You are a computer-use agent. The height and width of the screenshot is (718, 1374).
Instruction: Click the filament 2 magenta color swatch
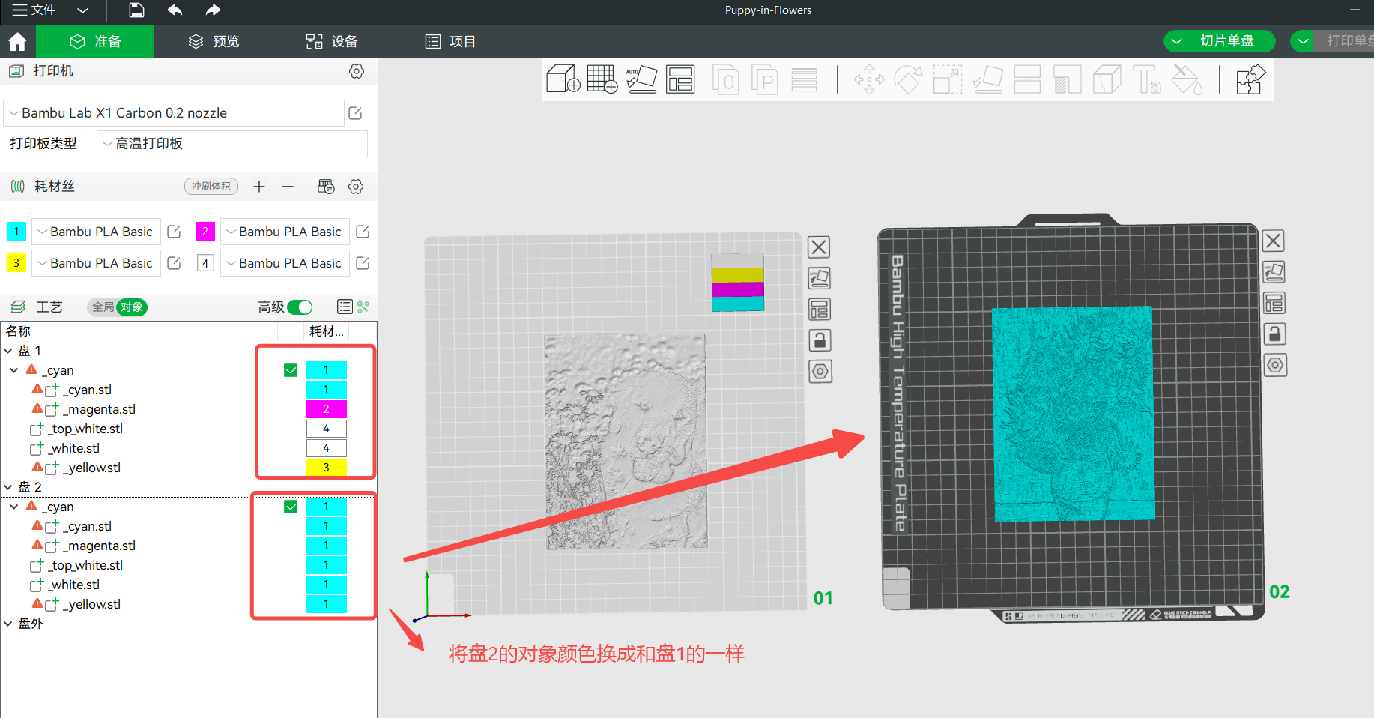click(x=205, y=232)
